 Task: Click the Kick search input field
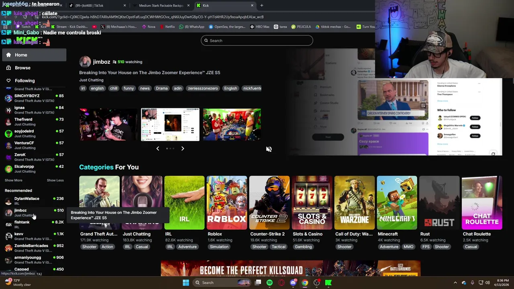click(257, 41)
